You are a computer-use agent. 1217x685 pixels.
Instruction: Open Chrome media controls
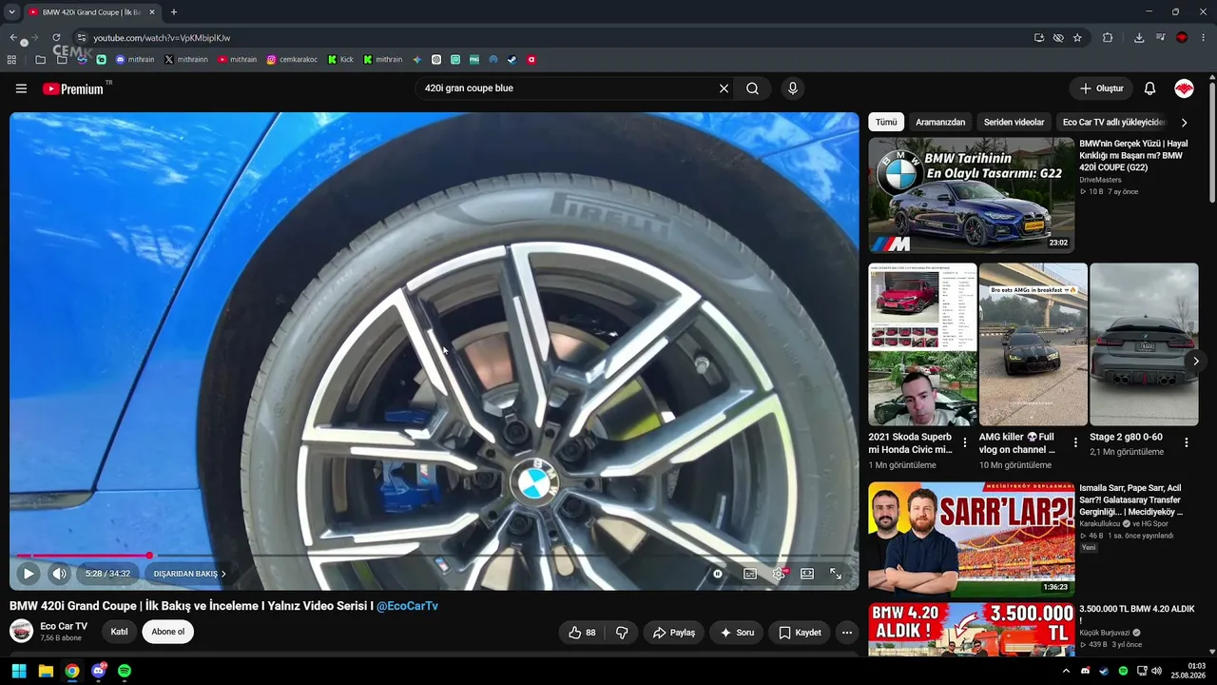pos(1160,38)
